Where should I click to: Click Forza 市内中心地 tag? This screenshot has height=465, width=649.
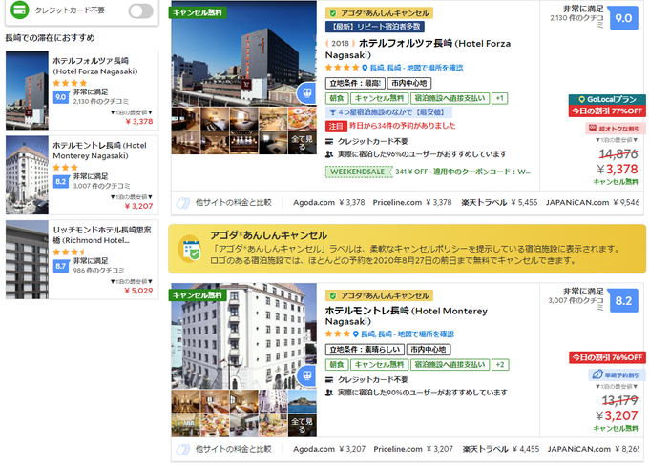tap(408, 83)
